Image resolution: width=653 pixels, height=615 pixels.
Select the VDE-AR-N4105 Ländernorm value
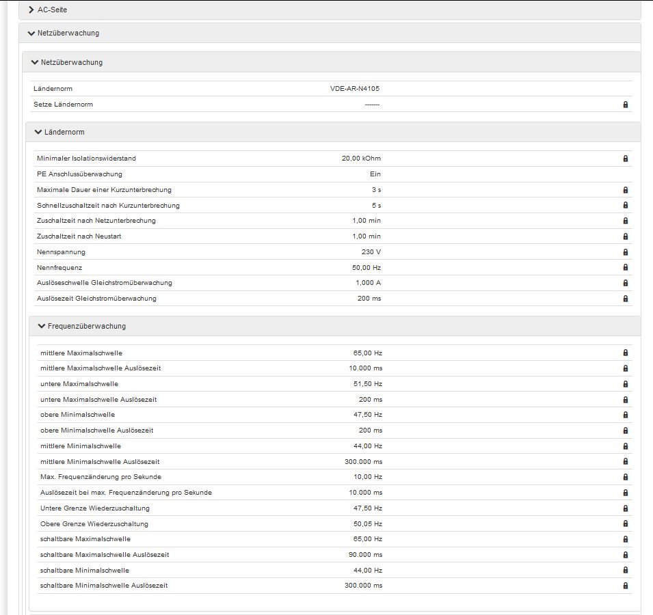tap(355, 89)
